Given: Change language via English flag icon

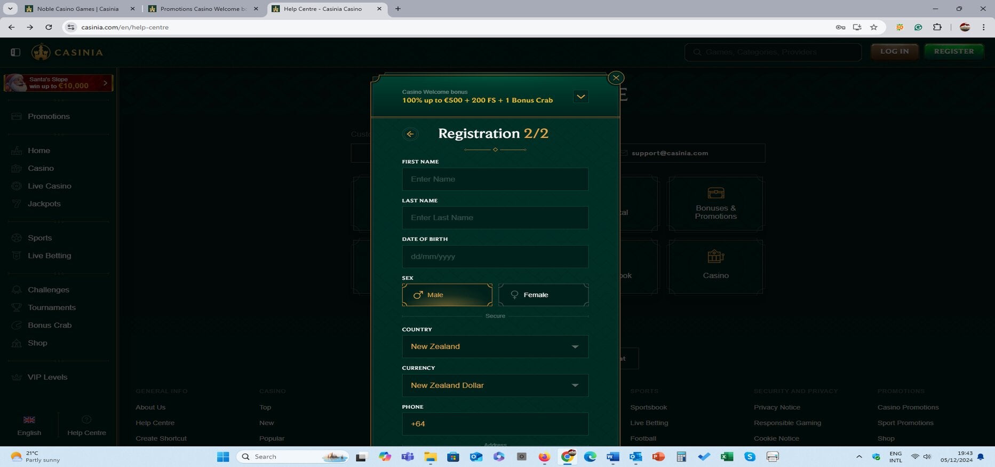Looking at the screenshot, I should coord(29,420).
